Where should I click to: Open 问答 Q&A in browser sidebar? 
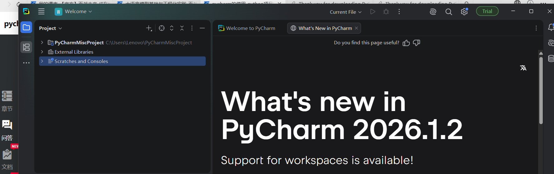pyautogui.click(x=7, y=130)
